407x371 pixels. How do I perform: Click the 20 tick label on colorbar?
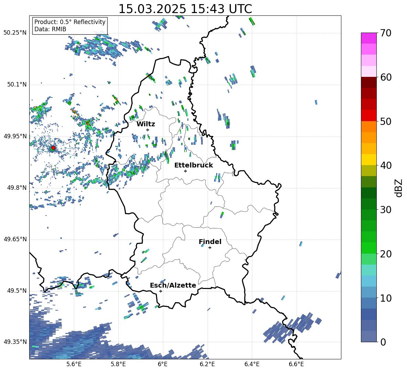pyautogui.click(x=386, y=254)
